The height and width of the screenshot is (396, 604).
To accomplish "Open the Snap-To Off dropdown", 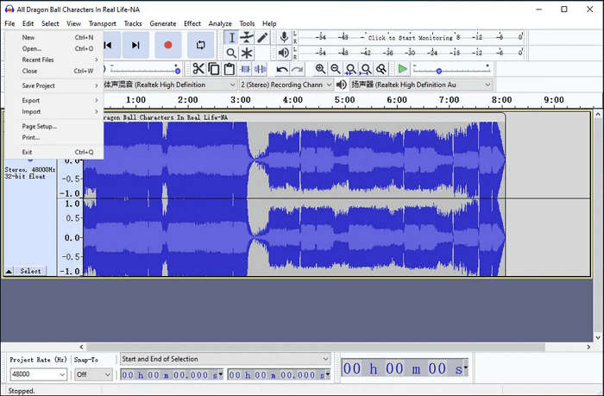I will 93,374.
